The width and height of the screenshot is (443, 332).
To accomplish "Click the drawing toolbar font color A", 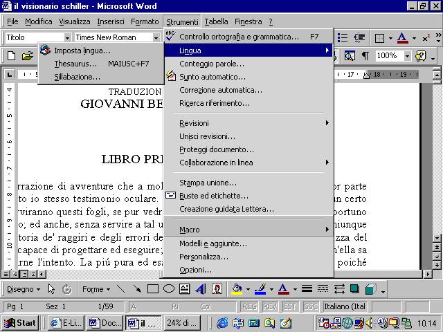I will (x=283, y=289).
